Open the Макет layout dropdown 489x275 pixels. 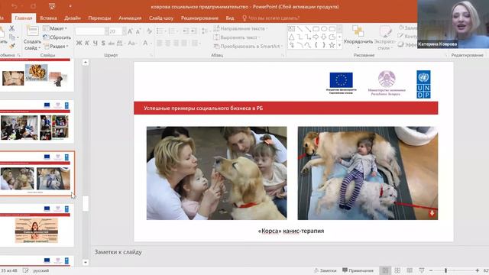click(x=55, y=28)
